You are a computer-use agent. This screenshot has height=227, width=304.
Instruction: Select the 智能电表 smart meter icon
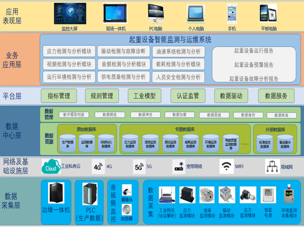point(268,195)
